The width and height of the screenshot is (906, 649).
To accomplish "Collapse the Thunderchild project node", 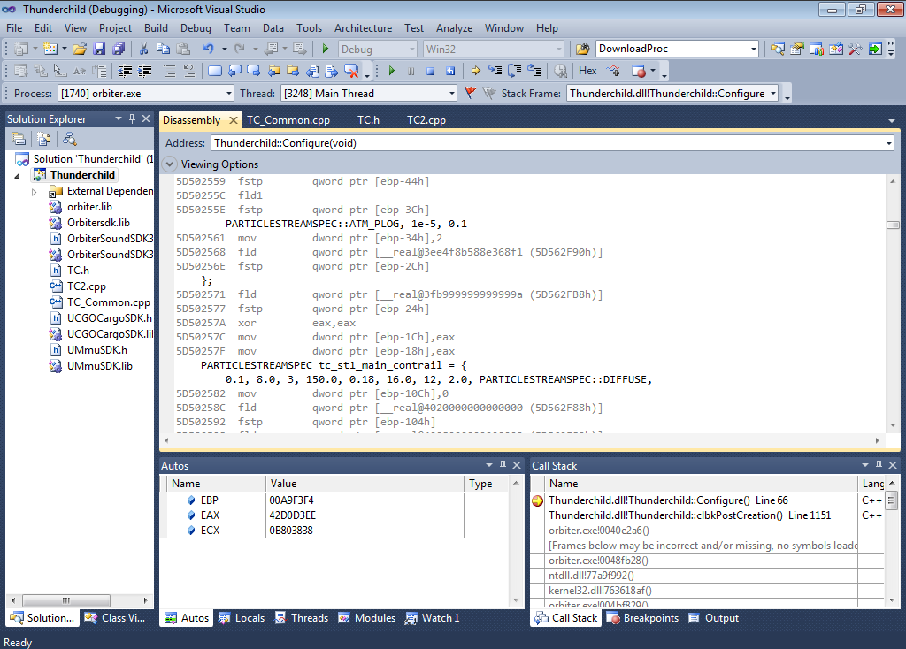I will [18, 176].
